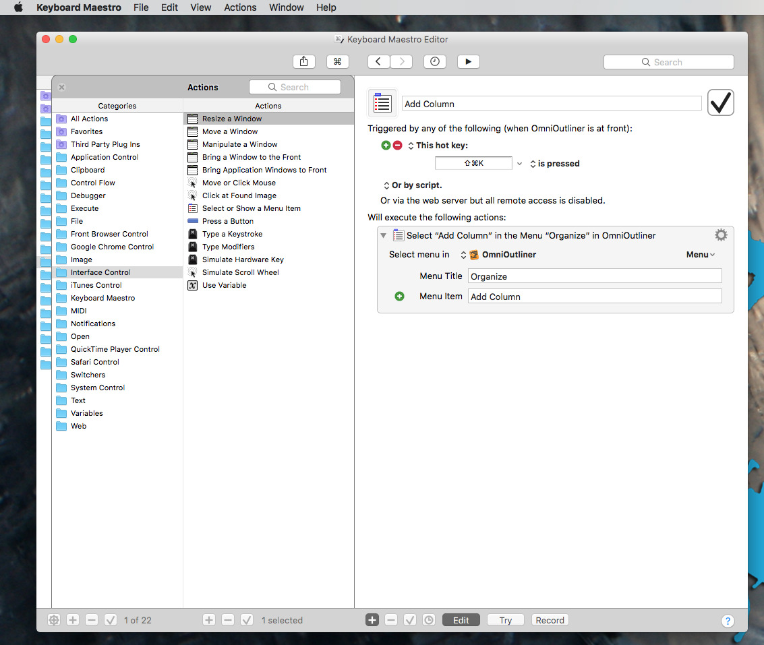Viewport: 764px width, 645px height.
Task: Click the Menu Item field containing Add Column
Action: 595,297
